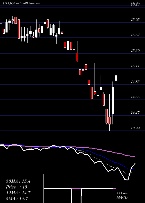Click the USA JCE ns1.bullkhan.com header text
This screenshot has width=145, height=203.
(21, 3)
